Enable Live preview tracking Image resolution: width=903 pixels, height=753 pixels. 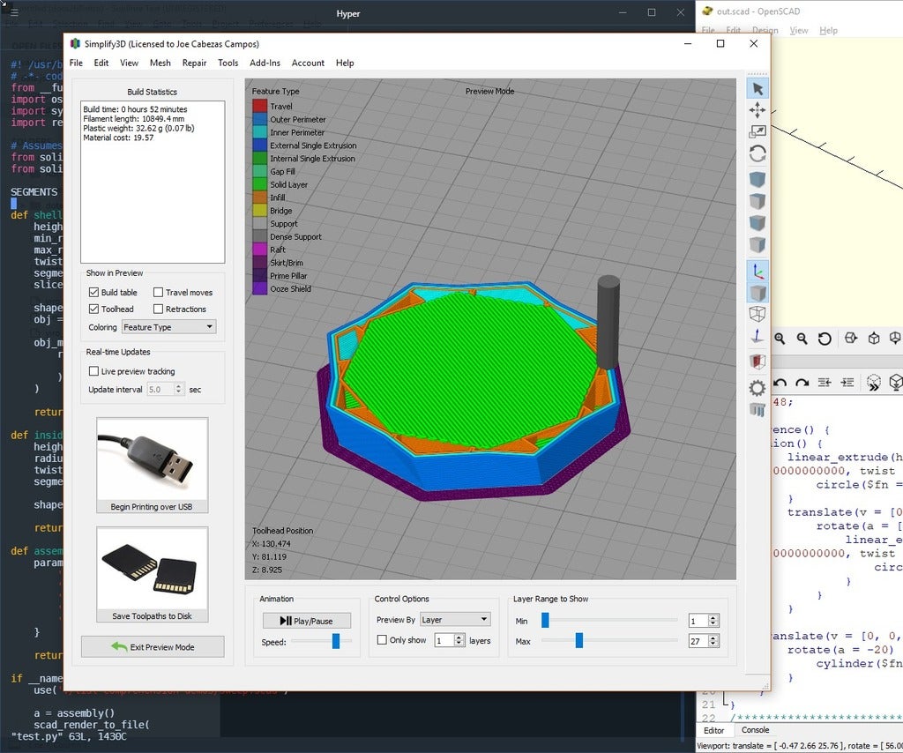click(94, 370)
